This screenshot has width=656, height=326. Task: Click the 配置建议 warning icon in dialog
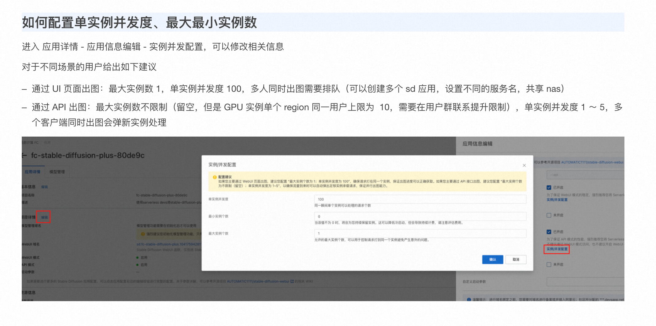(215, 177)
